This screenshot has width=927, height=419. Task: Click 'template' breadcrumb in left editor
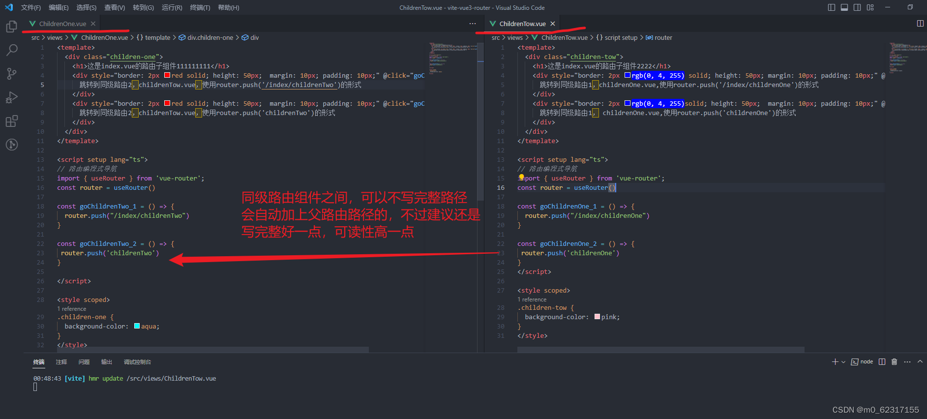tap(157, 37)
